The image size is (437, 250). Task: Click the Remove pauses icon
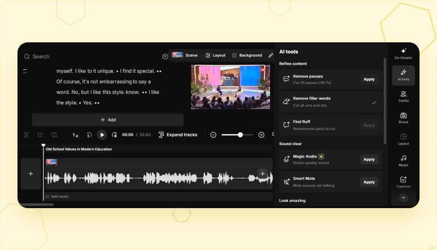pyautogui.click(x=286, y=79)
